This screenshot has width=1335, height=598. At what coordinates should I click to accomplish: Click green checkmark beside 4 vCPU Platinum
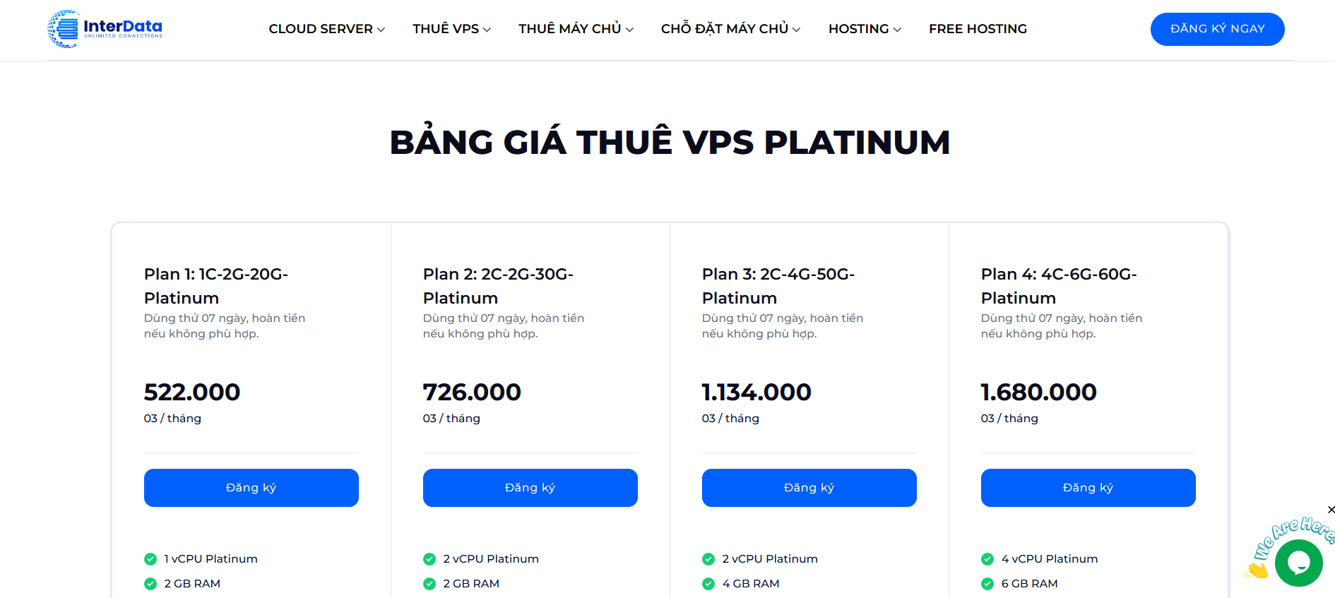tap(987, 559)
